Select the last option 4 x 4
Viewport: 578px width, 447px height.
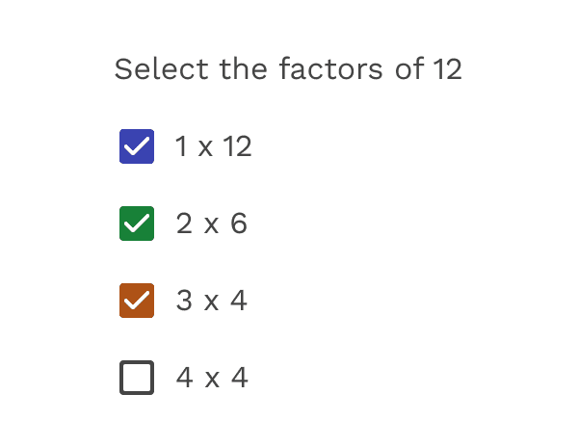(137, 378)
